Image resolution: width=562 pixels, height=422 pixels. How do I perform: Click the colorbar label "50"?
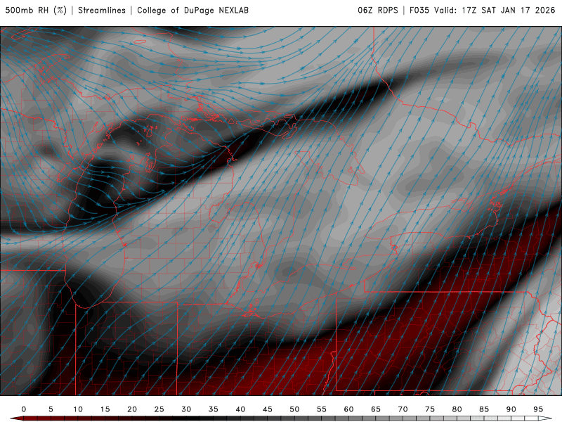pyautogui.click(x=294, y=409)
